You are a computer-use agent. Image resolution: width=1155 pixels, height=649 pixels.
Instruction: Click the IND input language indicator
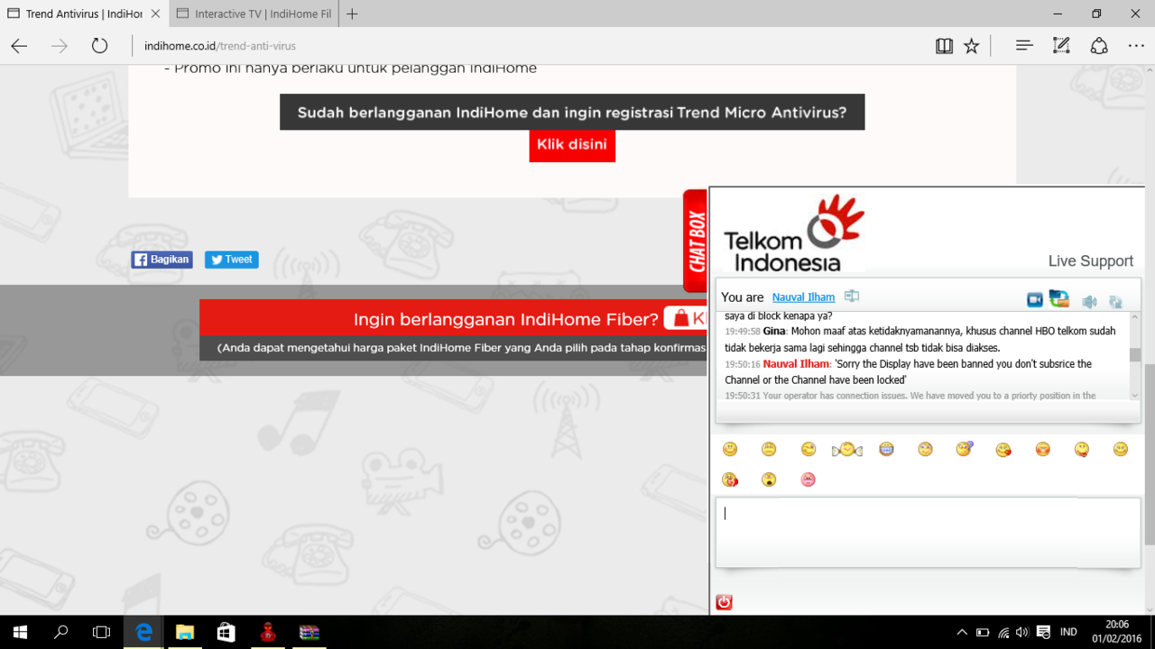(1068, 632)
